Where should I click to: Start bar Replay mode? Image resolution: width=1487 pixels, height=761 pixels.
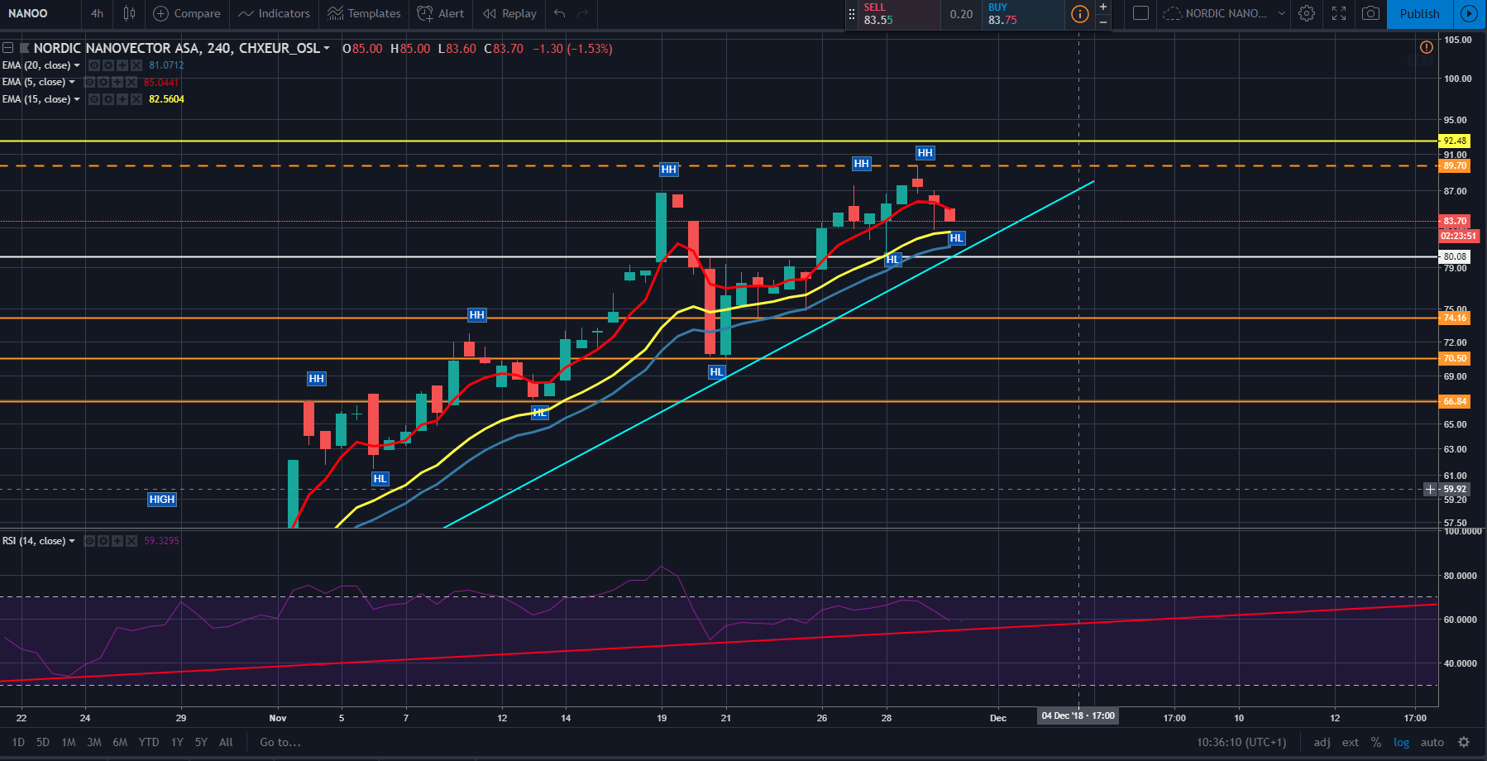click(x=509, y=13)
